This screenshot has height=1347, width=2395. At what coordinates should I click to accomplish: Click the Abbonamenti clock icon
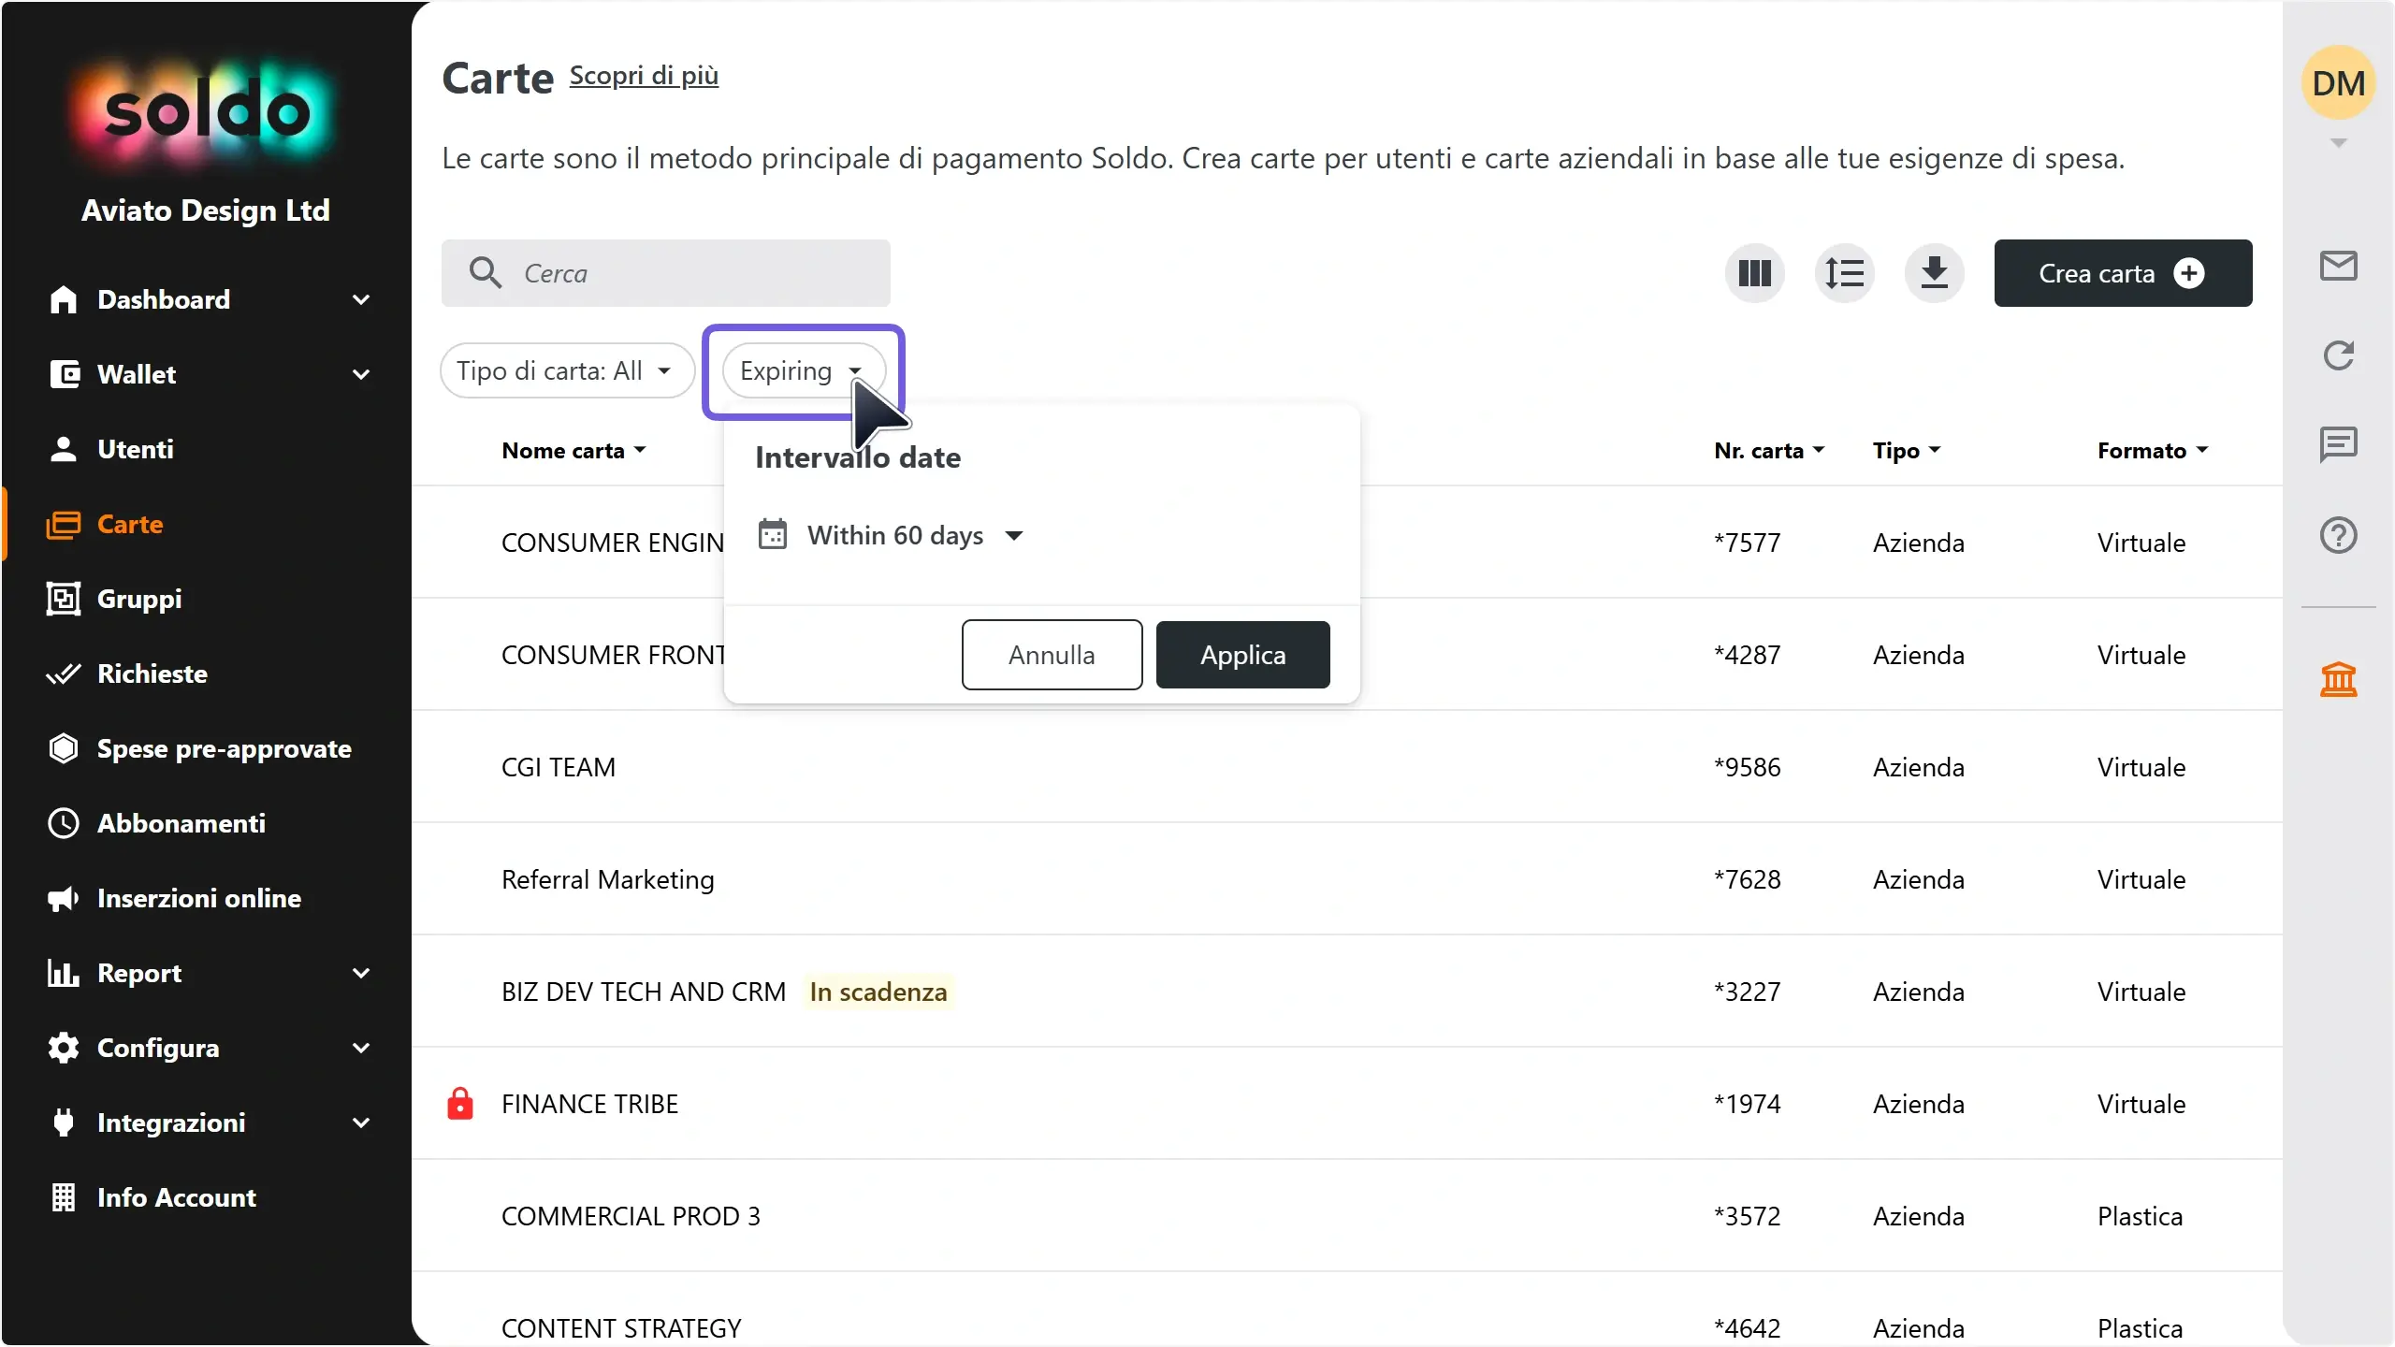click(x=64, y=823)
